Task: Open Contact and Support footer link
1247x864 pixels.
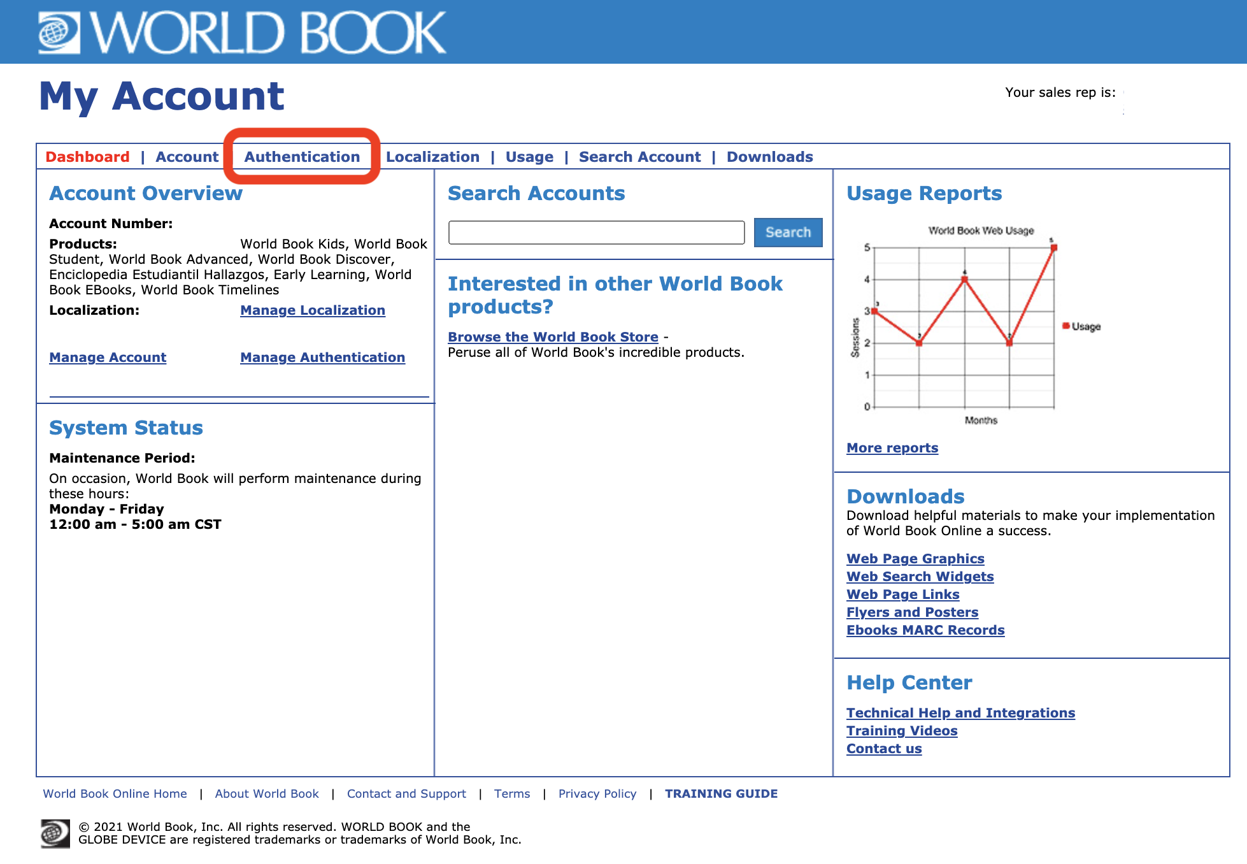Action: tap(406, 794)
